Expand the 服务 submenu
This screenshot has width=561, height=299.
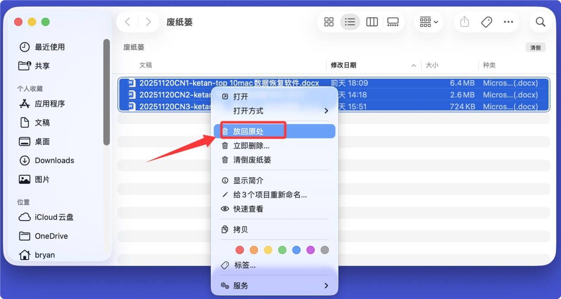(x=241, y=285)
